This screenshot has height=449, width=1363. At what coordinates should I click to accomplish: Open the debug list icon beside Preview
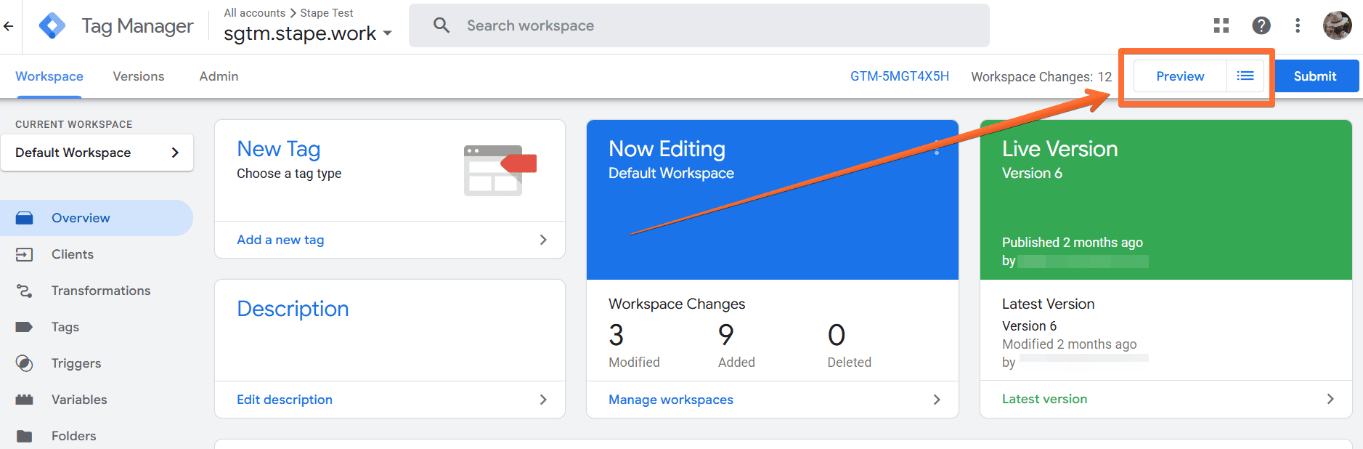coord(1245,76)
